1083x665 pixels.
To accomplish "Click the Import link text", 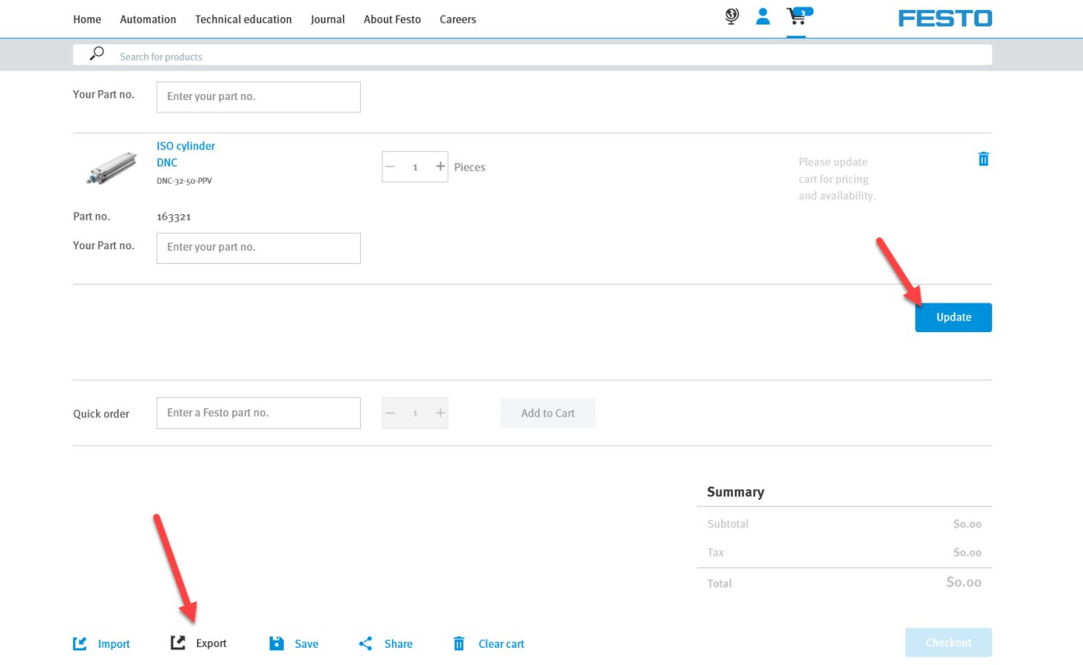I will (x=114, y=644).
